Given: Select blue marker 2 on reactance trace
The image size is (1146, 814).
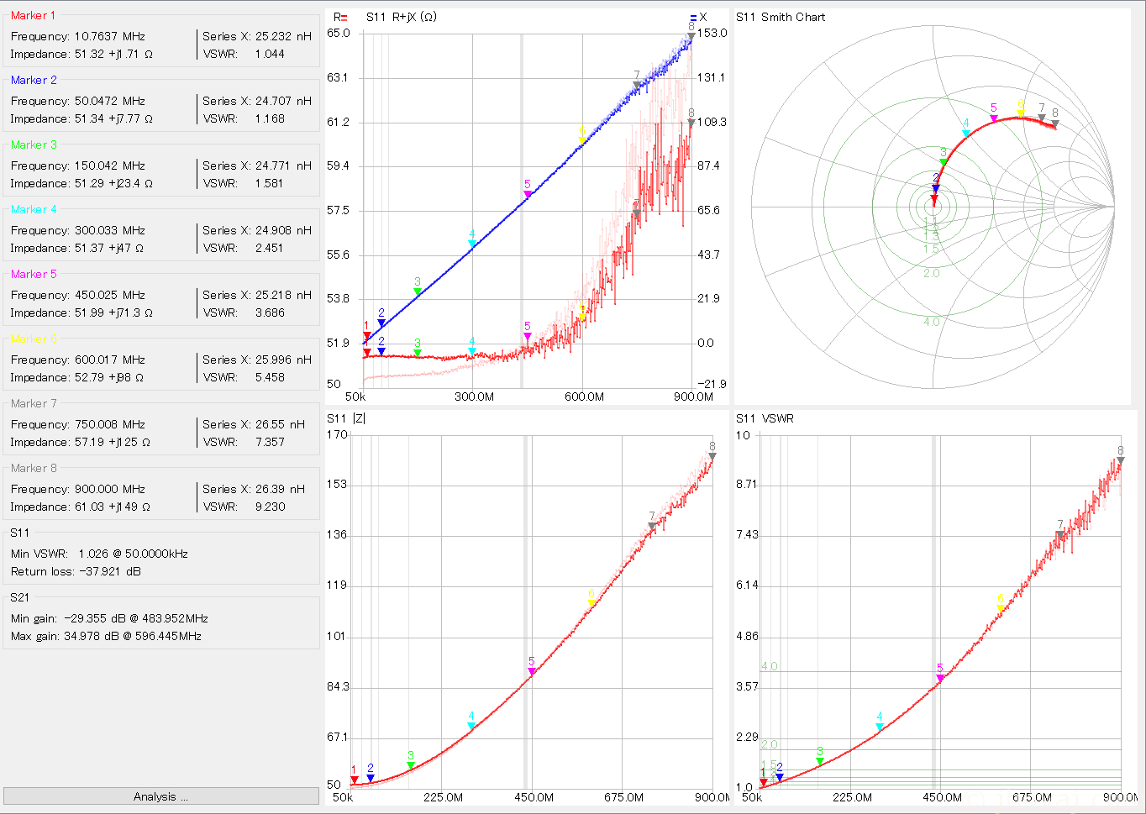Looking at the screenshot, I should click(381, 323).
